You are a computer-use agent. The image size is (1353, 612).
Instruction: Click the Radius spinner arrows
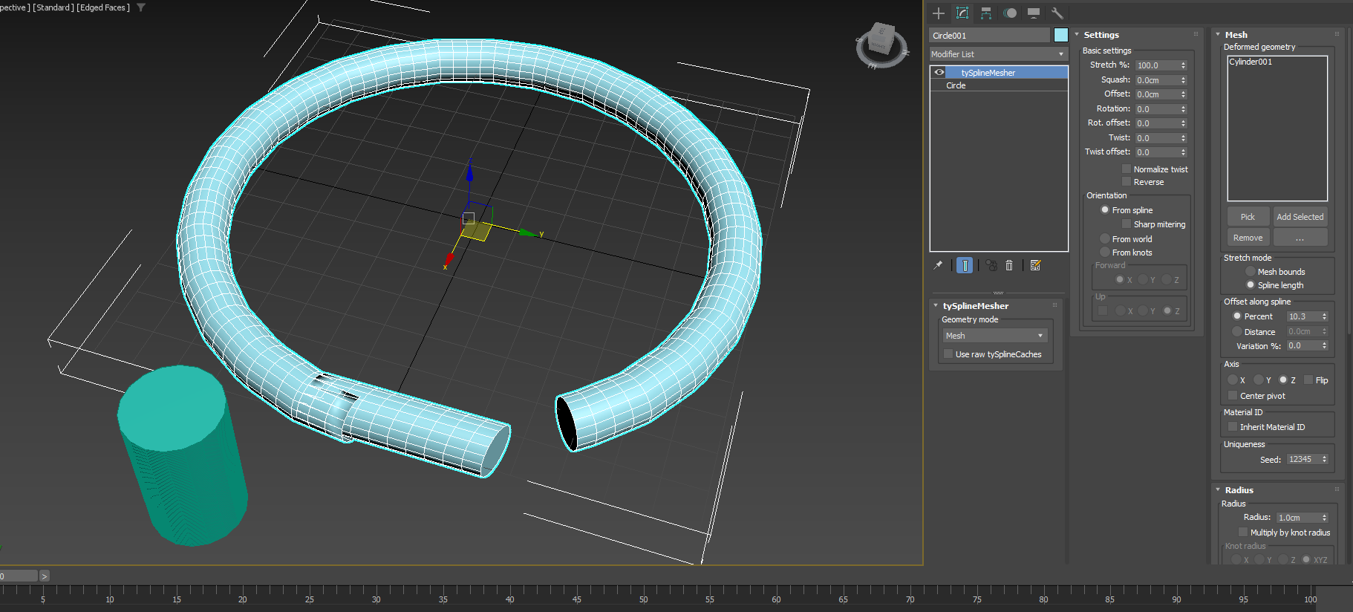(1324, 518)
